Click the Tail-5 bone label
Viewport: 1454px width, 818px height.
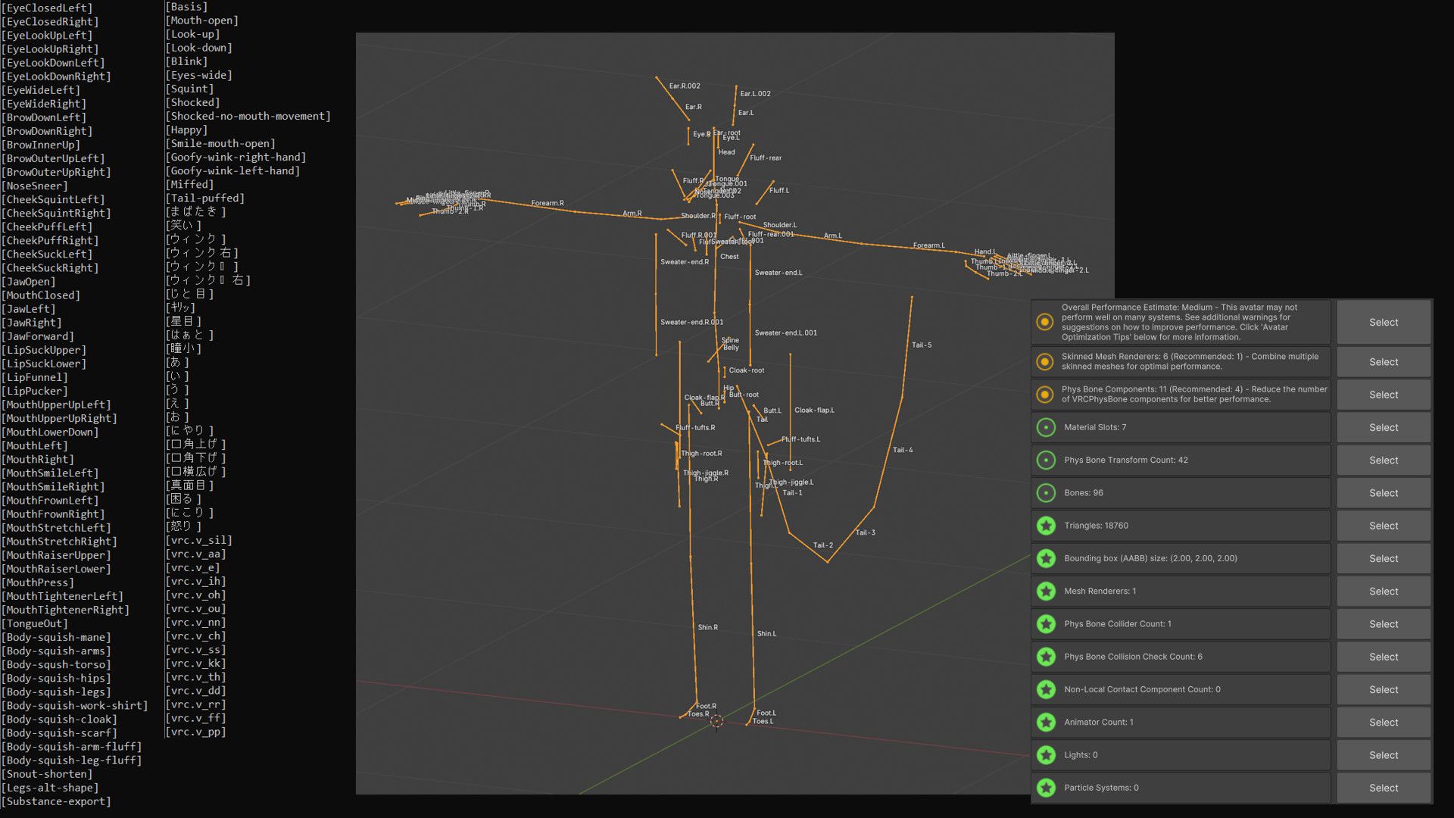pyautogui.click(x=922, y=345)
